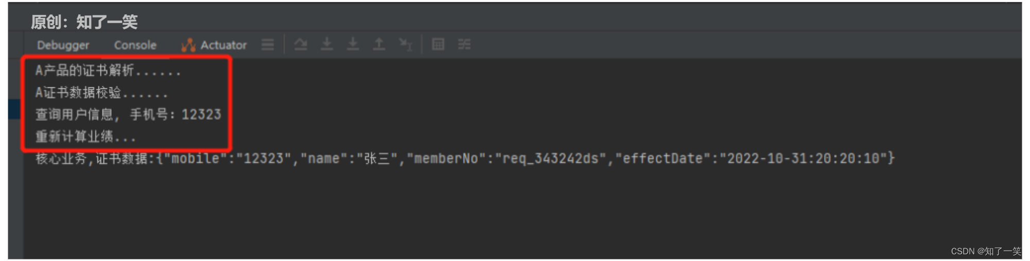Click the "原创: 知了一笑" heading text
1030x261 pixels.
pos(84,22)
